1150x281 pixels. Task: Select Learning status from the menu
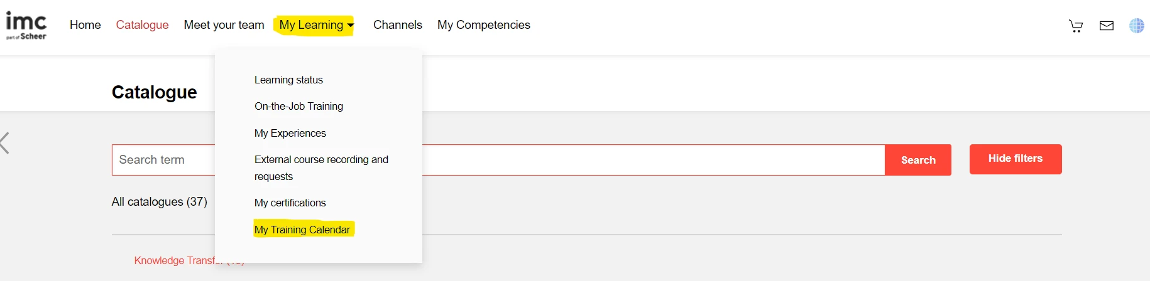tap(288, 80)
